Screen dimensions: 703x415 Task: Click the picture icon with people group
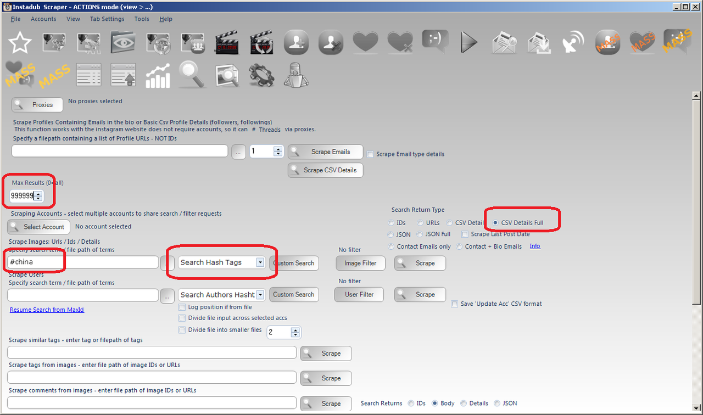(193, 42)
